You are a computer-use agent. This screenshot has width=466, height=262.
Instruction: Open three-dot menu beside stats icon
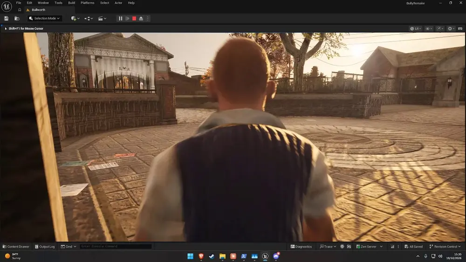coord(398,247)
